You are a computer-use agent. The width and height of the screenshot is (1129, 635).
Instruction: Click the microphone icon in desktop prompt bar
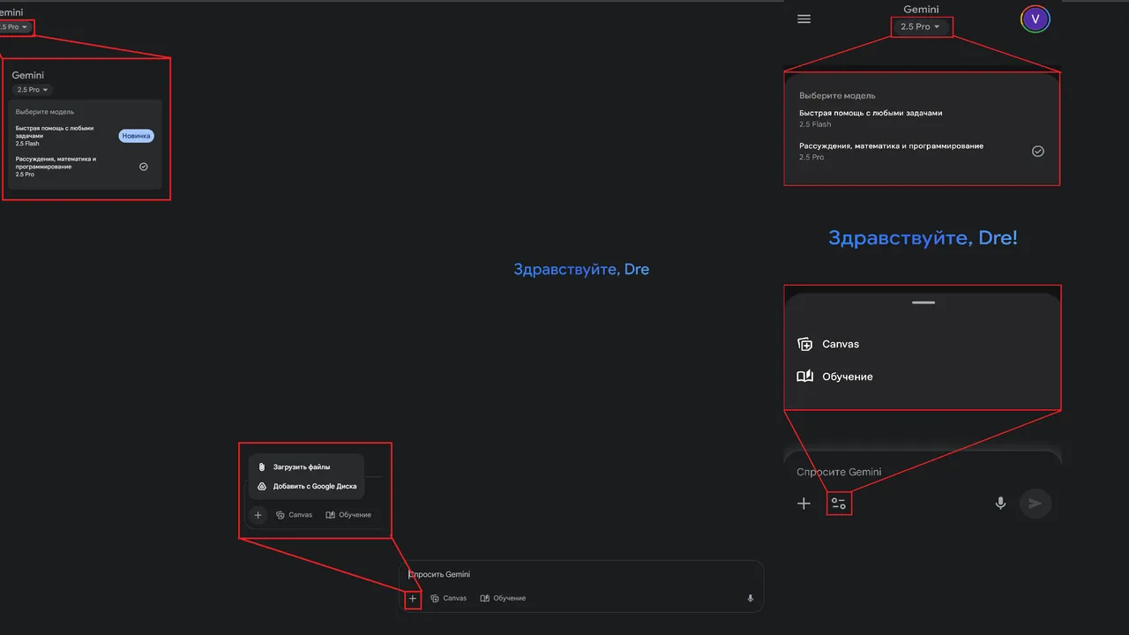(751, 598)
